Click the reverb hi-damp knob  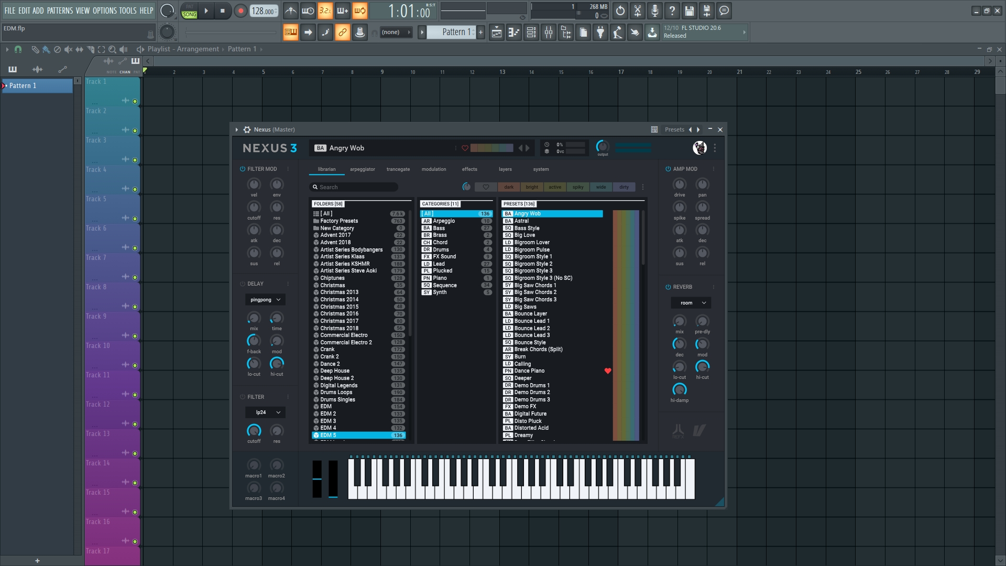679,389
